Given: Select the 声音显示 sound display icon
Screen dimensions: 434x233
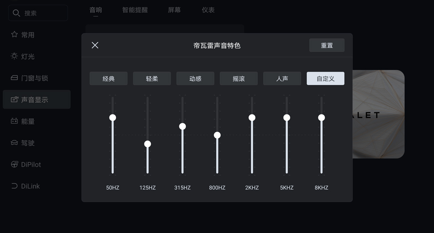Looking at the screenshot, I should [x=14, y=99].
